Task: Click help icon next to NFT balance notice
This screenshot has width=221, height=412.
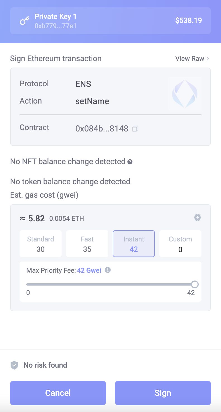Action: (130, 162)
